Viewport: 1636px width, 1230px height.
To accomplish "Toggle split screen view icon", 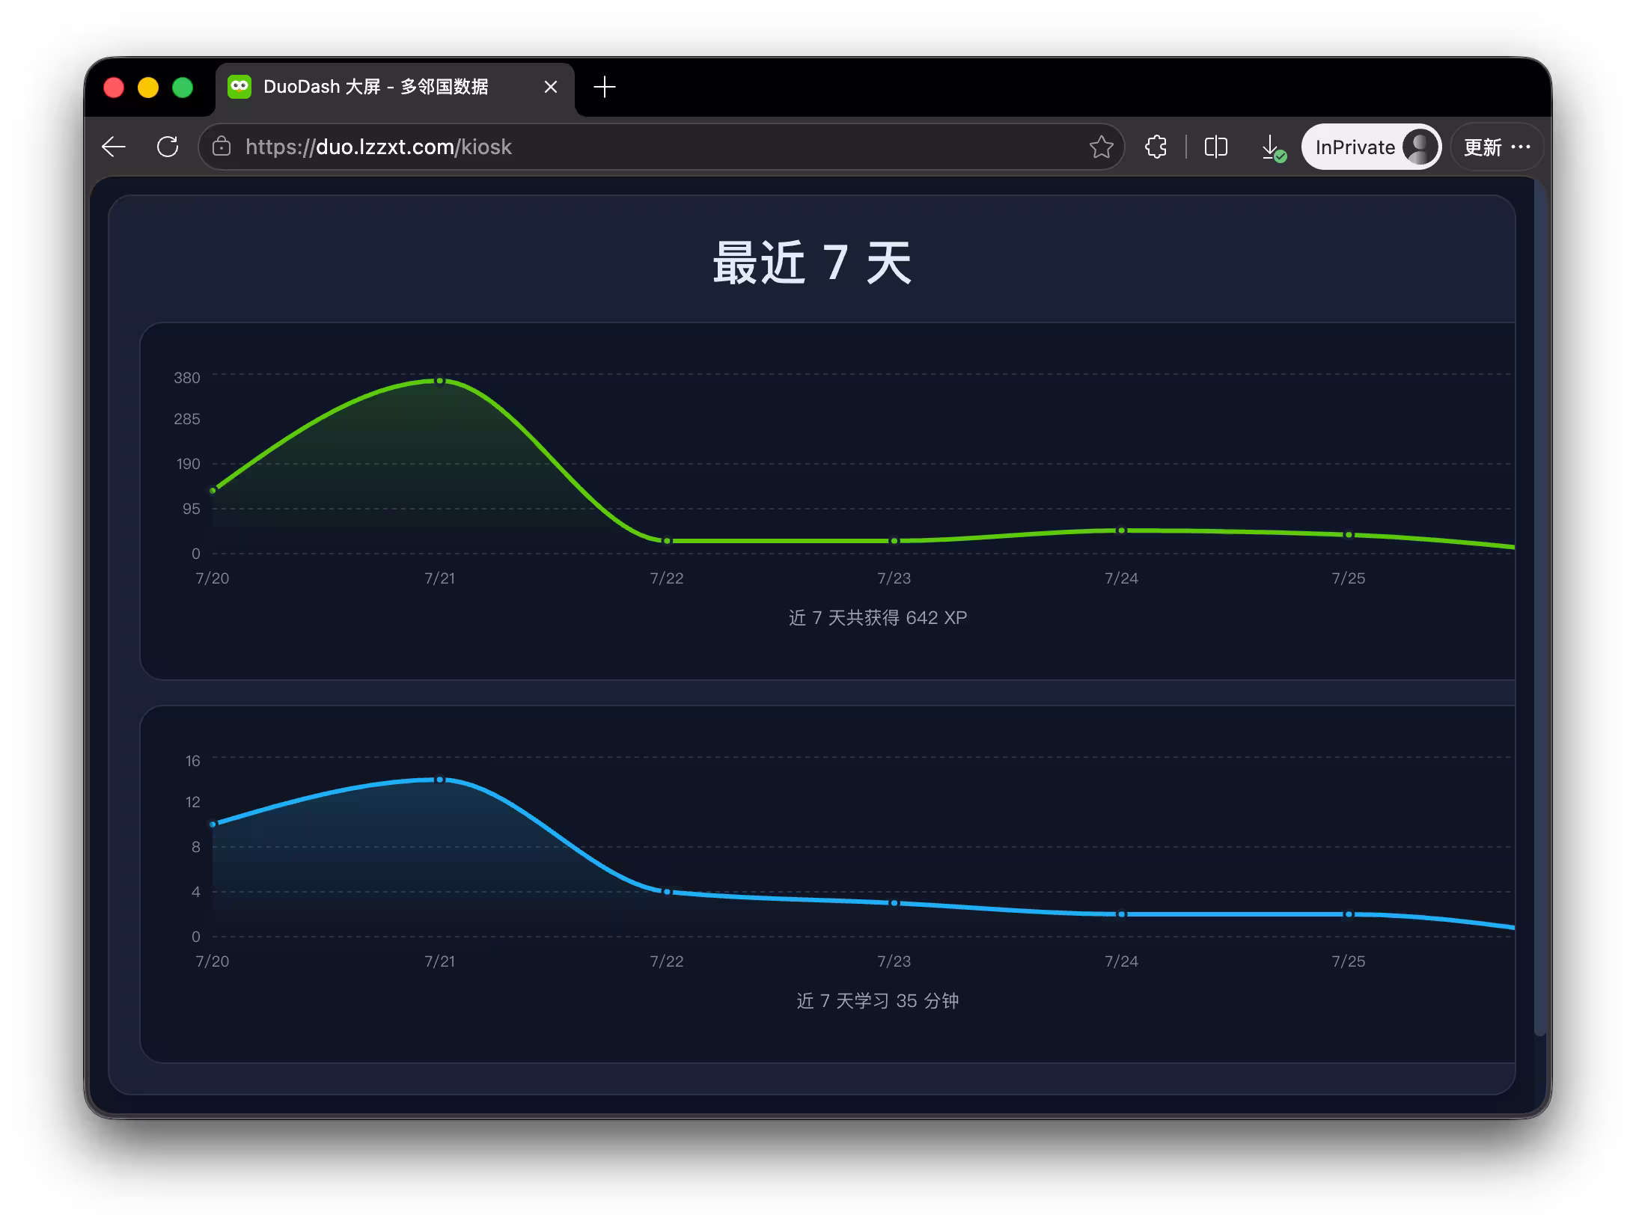I will pos(1216,147).
